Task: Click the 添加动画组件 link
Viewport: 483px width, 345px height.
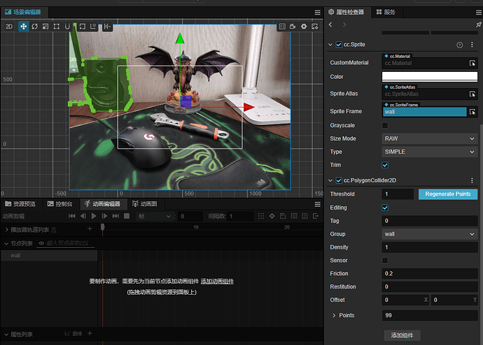Action: 217,281
